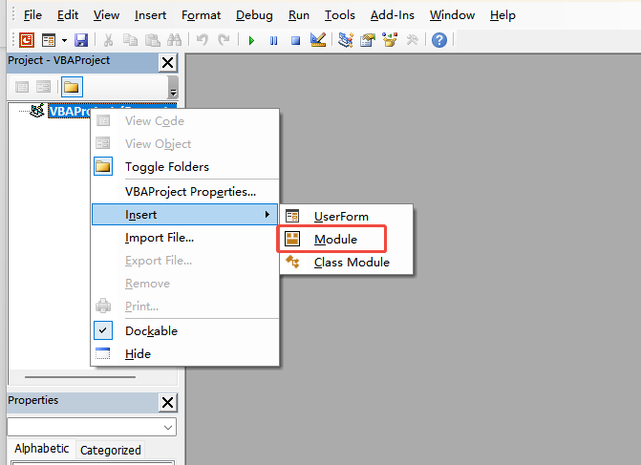Toggle the Dockable checked option

[151, 330]
